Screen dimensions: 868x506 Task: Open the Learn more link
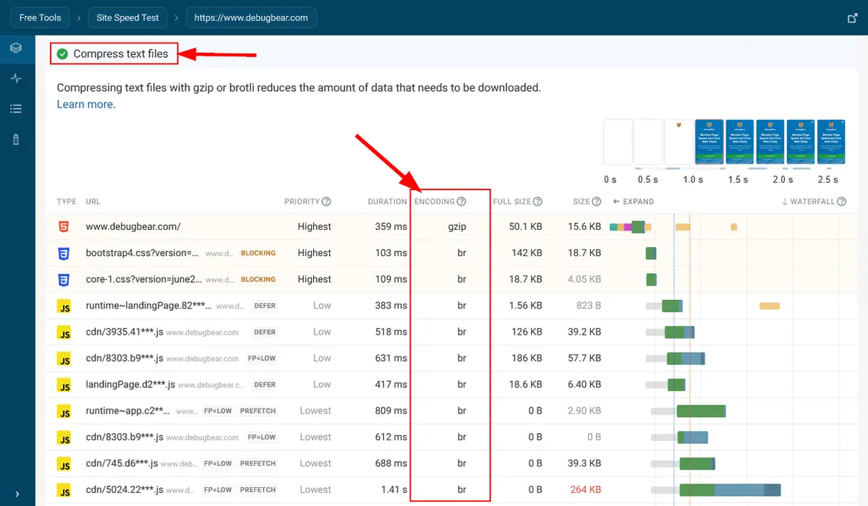[x=86, y=104]
